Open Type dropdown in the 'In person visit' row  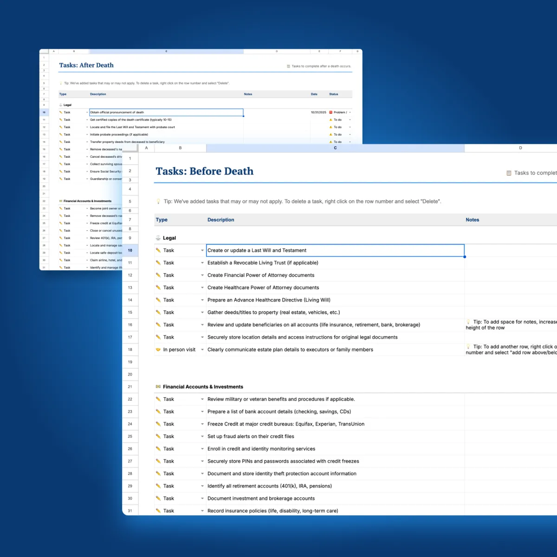pyautogui.click(x=202, y=350)
